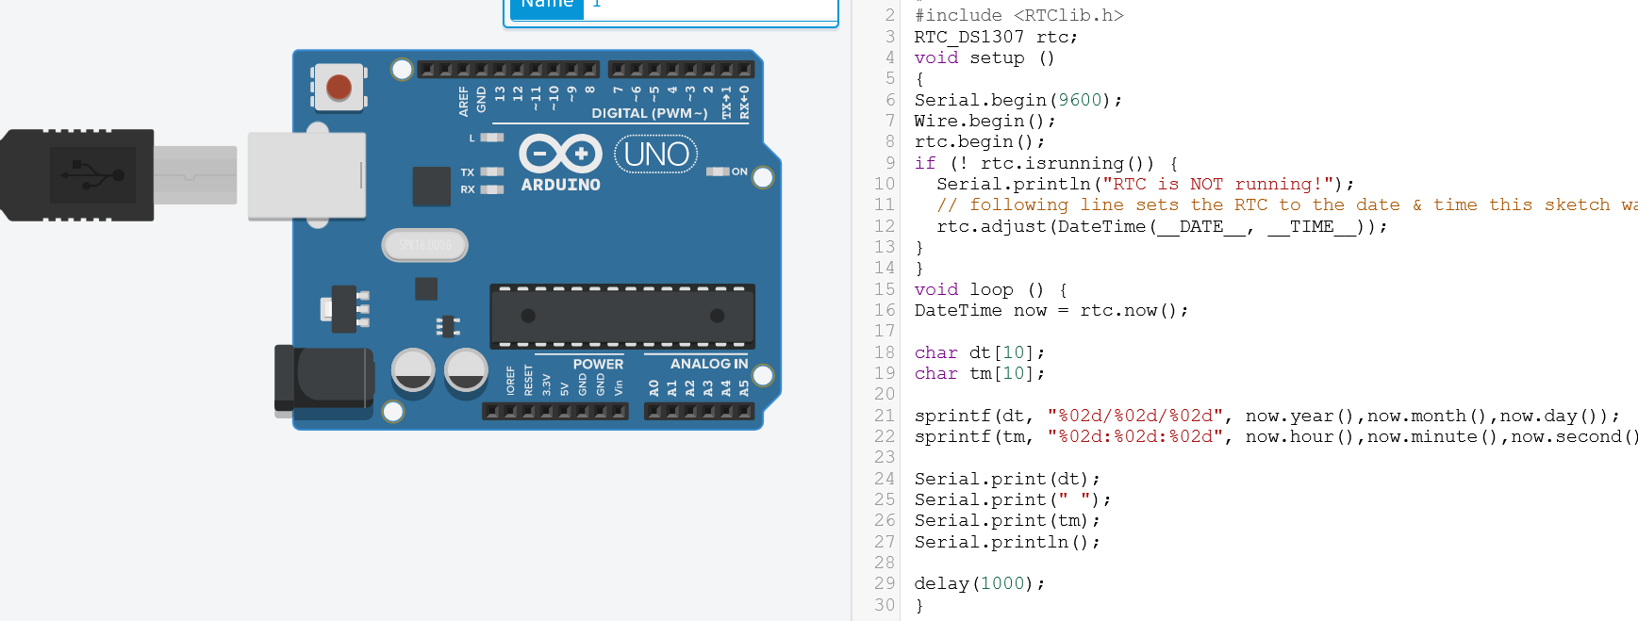The width and height of the screenshot is (1638, 621).
Task: Click the silver USB port on the board
Action: 306,175
